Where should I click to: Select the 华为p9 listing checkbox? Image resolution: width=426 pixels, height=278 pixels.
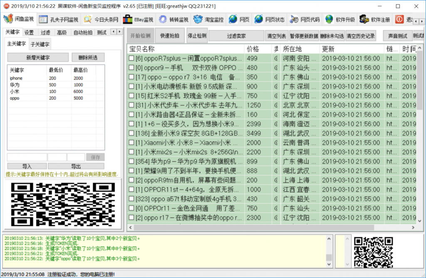tap(131, 161)
